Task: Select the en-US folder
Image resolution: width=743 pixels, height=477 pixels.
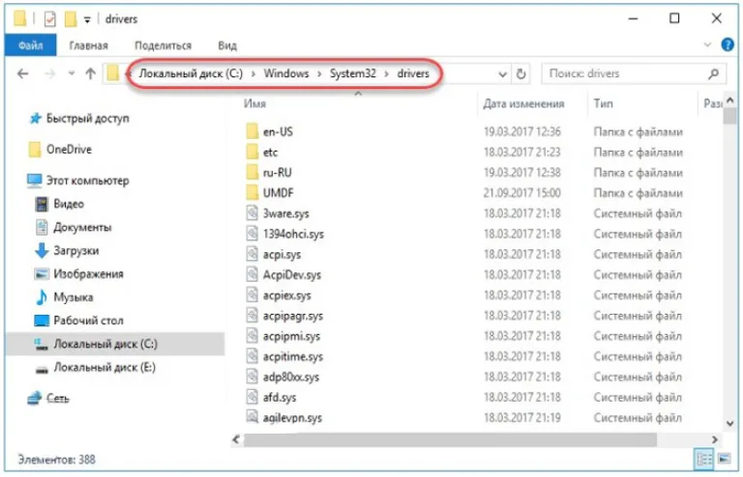Action: click(x=279, y=131)
